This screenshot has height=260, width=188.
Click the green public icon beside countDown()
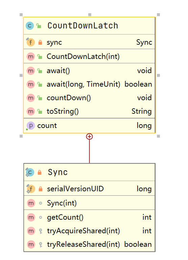tap(40, 98)
